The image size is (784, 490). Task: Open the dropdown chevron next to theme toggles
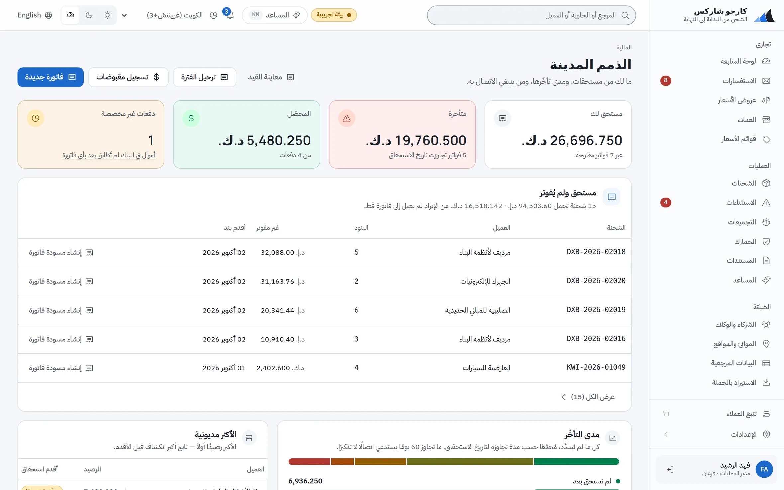(x=124, y=15)
